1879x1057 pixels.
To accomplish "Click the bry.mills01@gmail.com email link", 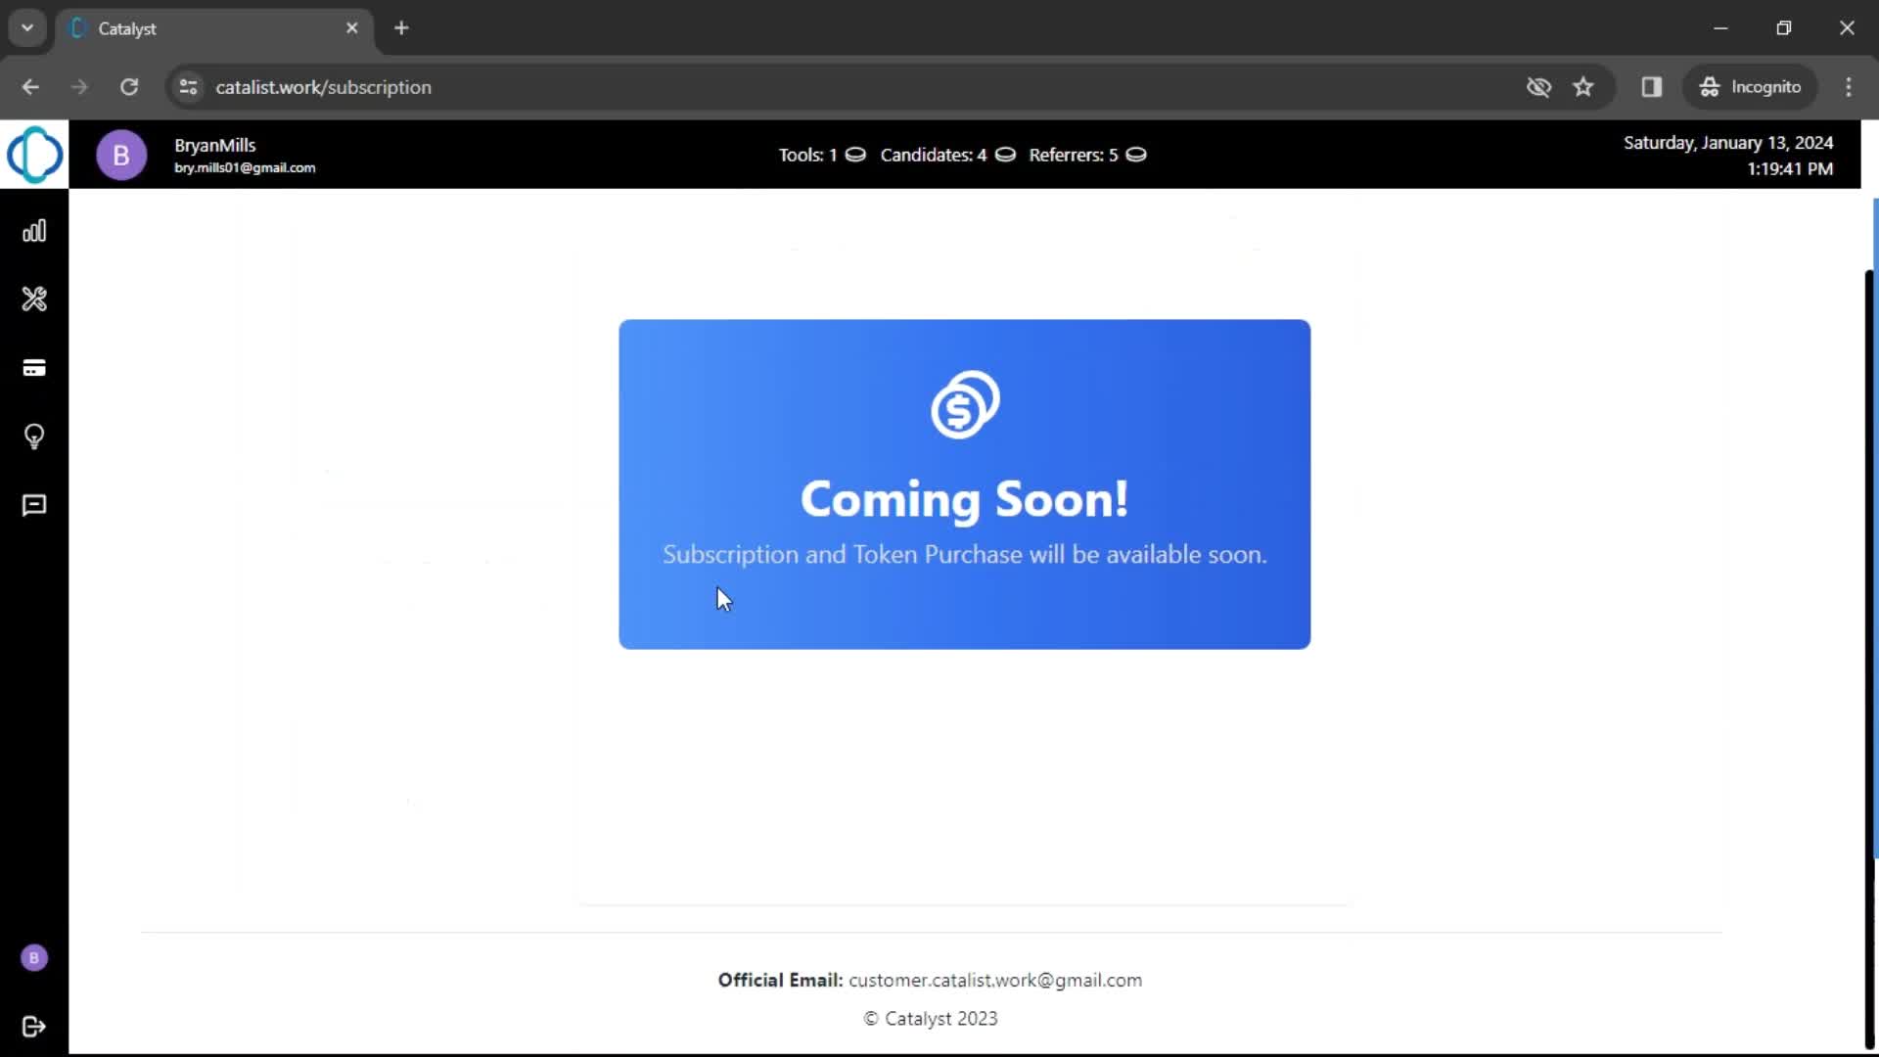I will click(x=246, y=167).
